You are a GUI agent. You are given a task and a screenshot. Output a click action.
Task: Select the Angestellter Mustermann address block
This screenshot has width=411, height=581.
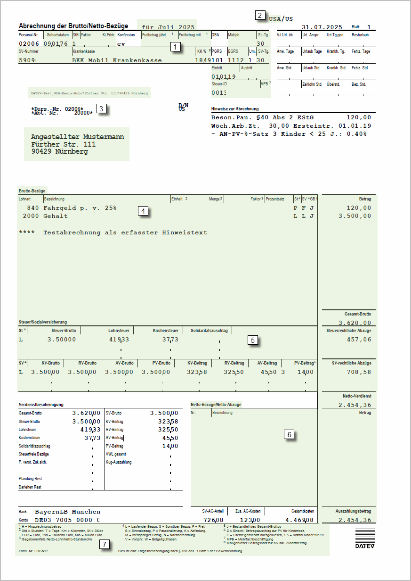tap(78, 144)
